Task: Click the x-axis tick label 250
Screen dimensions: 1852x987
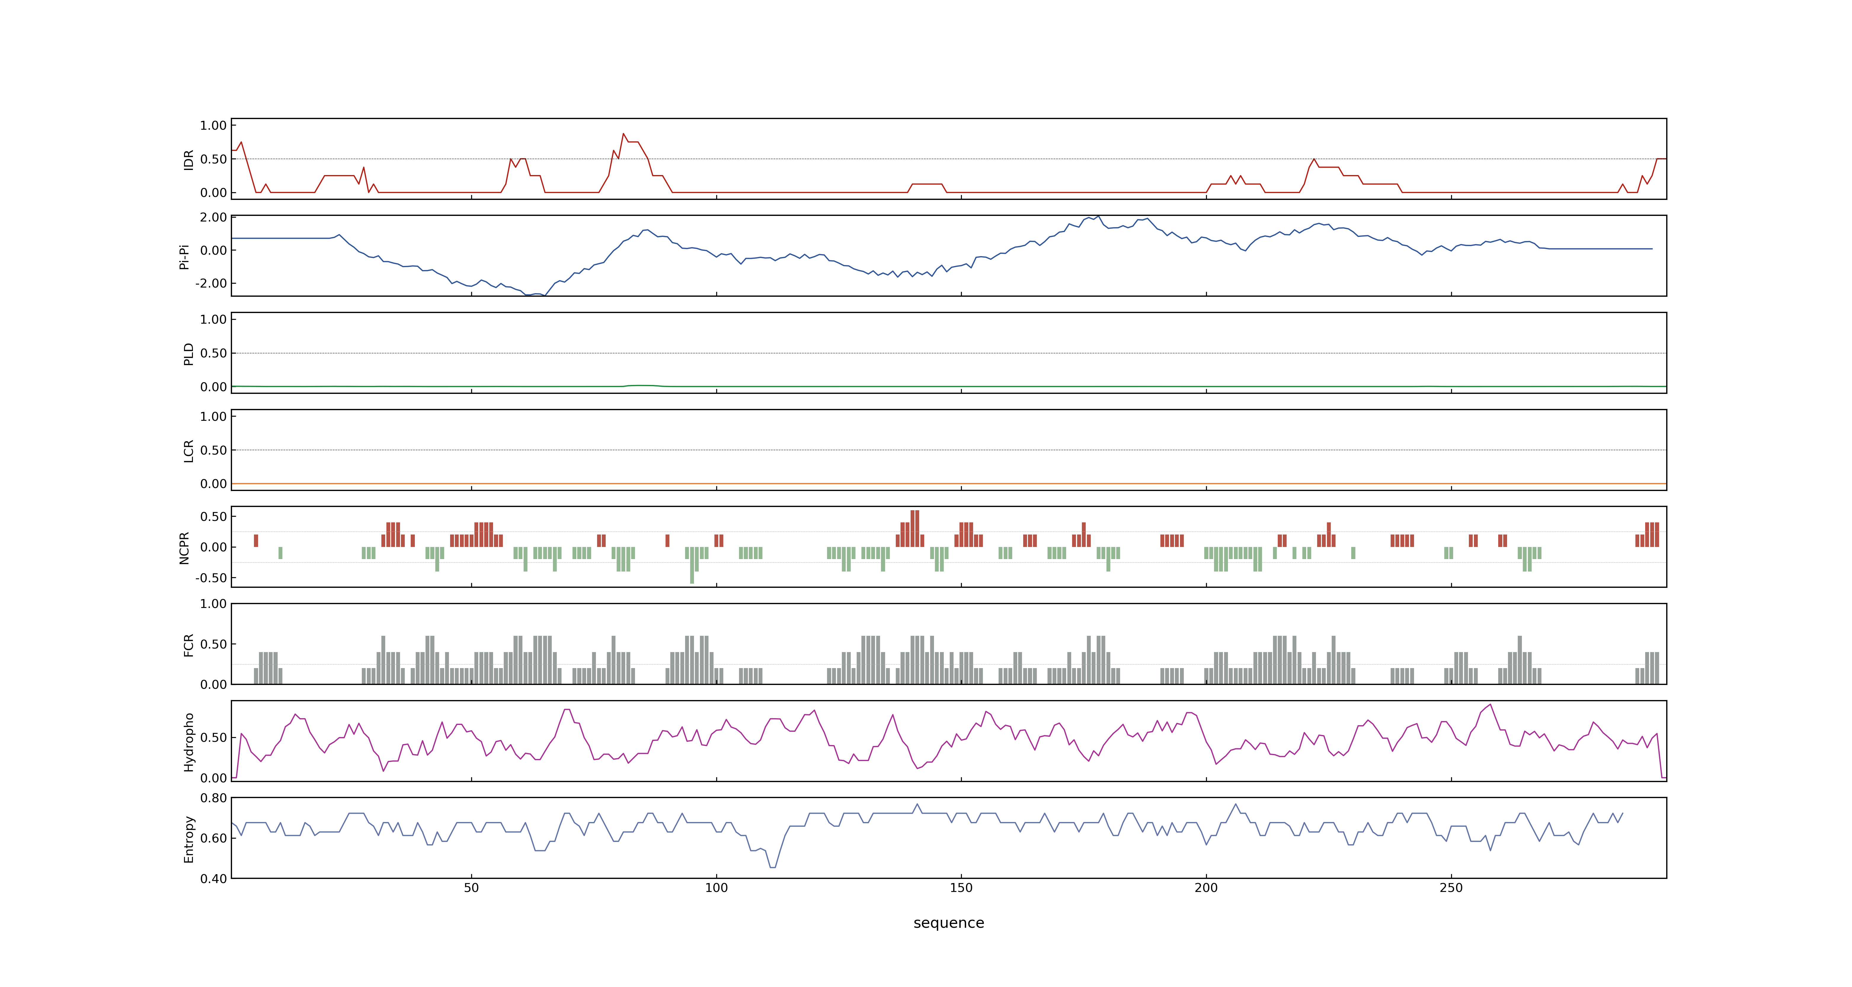Action: tap(1451, 888)
